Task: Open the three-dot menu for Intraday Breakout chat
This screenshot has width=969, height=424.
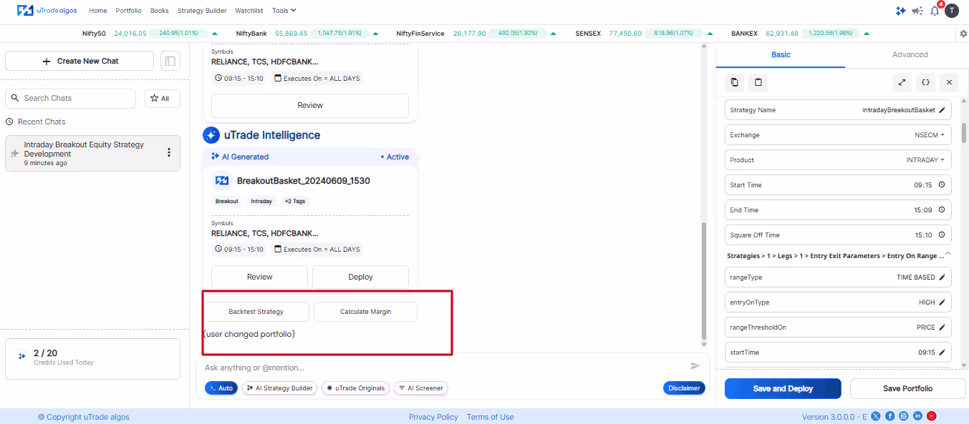Action: point(169,152)
